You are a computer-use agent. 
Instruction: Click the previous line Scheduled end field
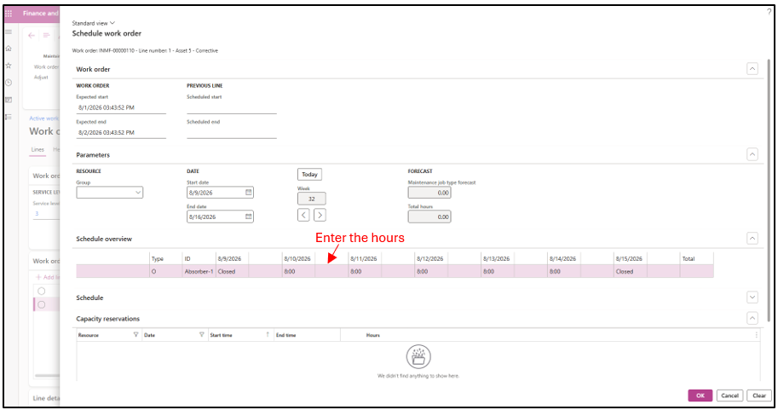click(232, 132)
